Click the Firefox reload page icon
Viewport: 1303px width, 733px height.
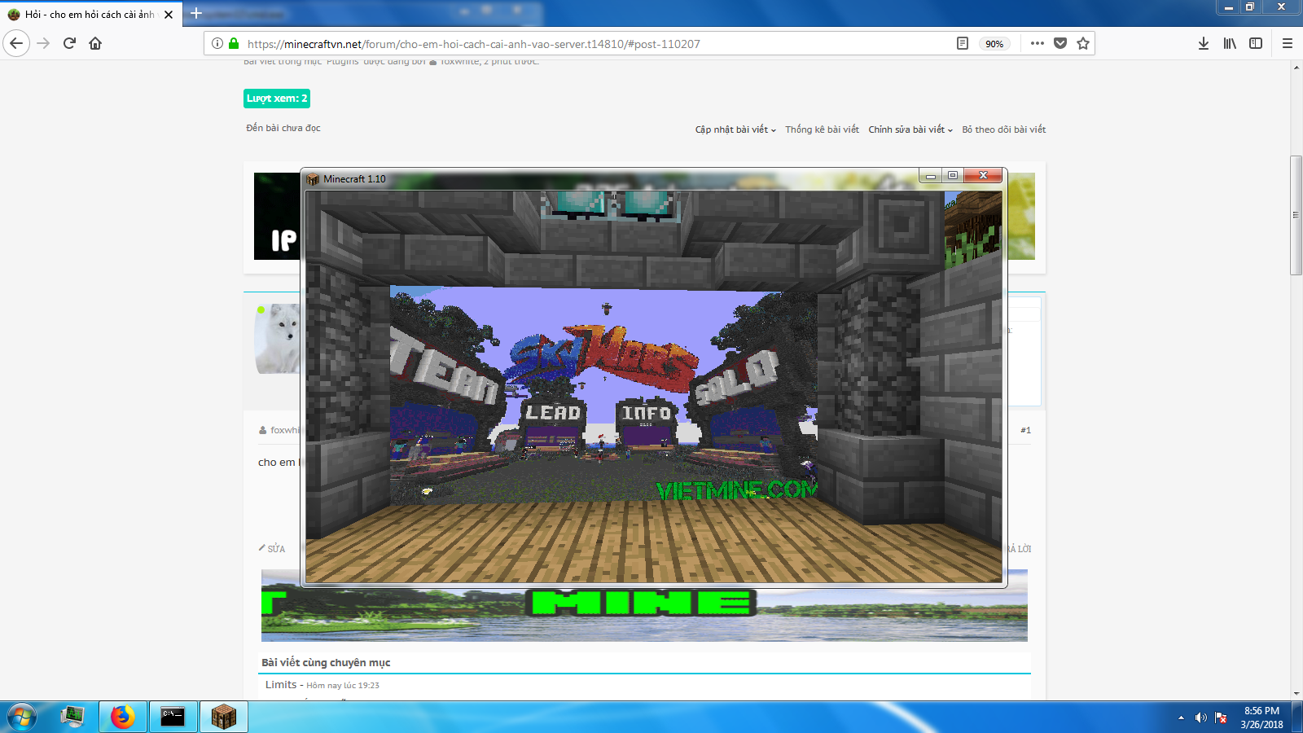tap(69, 43)
